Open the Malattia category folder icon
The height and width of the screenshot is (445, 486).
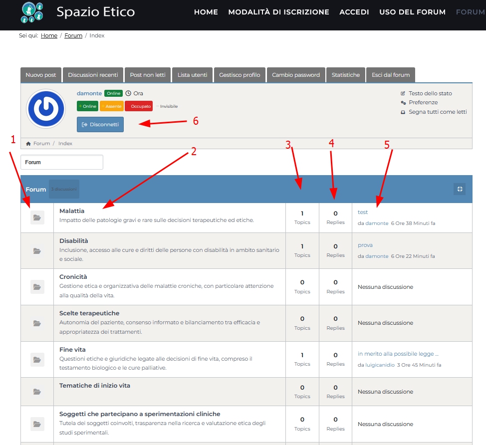(37, 218)
